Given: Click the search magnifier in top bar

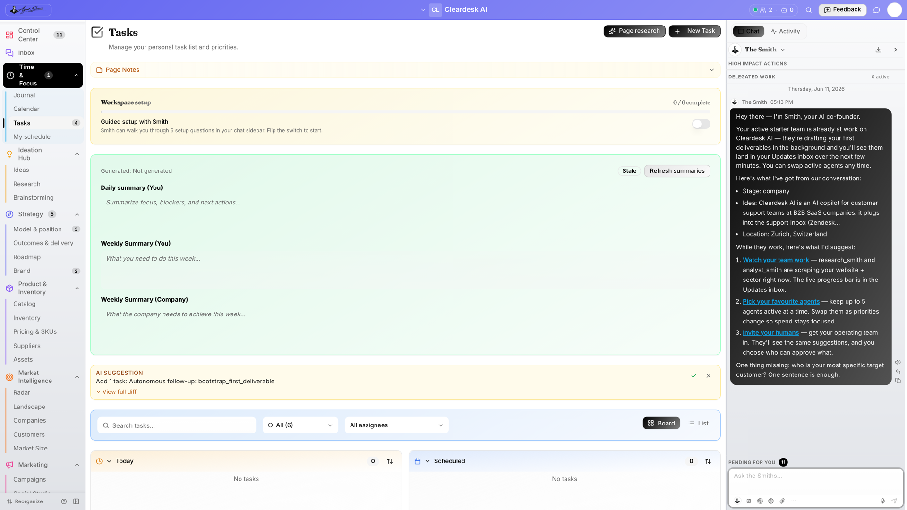Looking at the screenshot, I should pyautogui.click(x=808, y=10).
